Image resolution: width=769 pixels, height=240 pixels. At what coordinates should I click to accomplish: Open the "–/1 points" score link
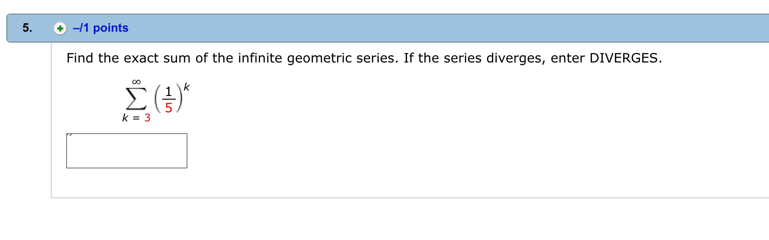tap(101, 28)
